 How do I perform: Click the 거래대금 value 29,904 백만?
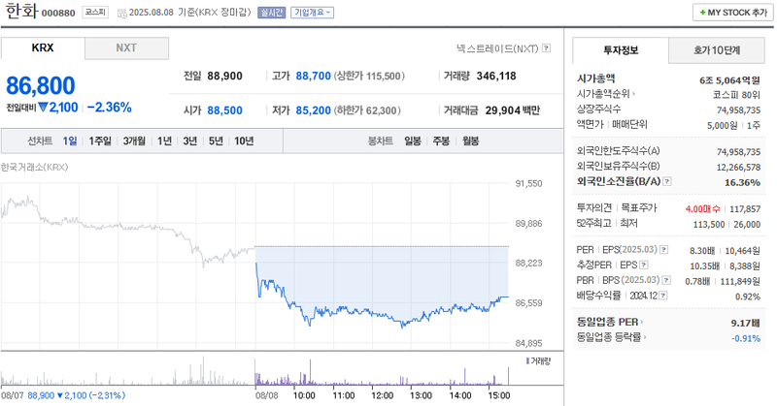(513, 110)
